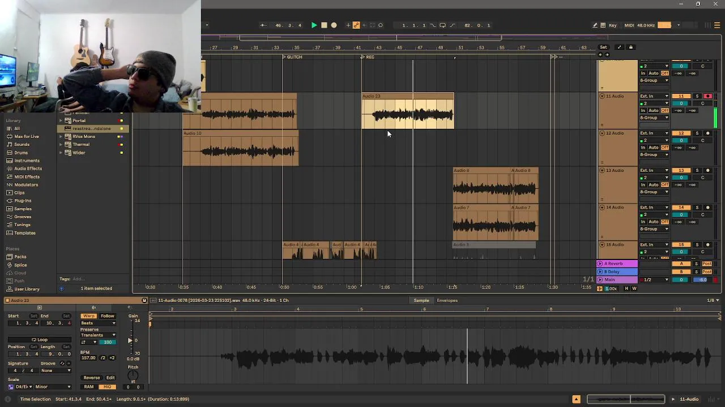This screenshot has width=725, height=407.
Task: Select Drums in the browser library
Action: click(x=21, y=153)
